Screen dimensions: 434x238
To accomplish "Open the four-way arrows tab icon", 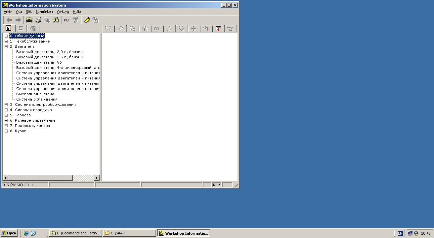I will tap(194, 29).
